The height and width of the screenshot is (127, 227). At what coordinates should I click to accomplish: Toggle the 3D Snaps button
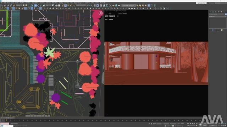point(62,6)
